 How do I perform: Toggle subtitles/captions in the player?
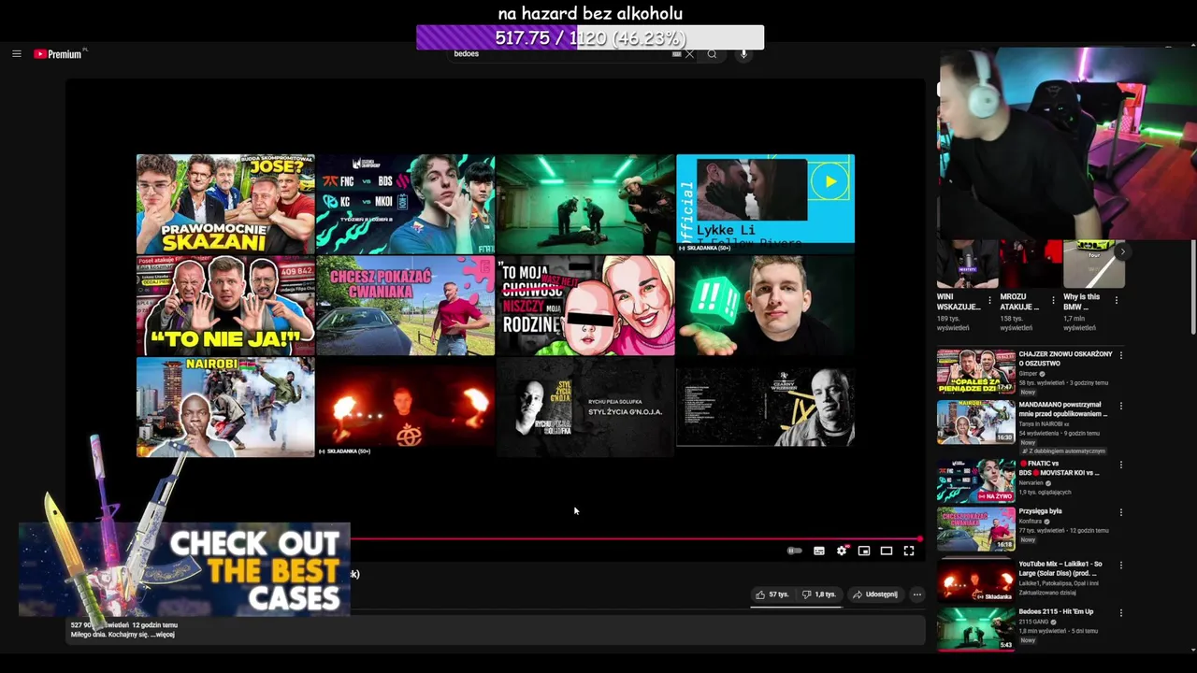coord(819,551)
